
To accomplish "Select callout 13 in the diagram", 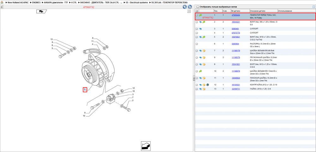I will point(52,39).
